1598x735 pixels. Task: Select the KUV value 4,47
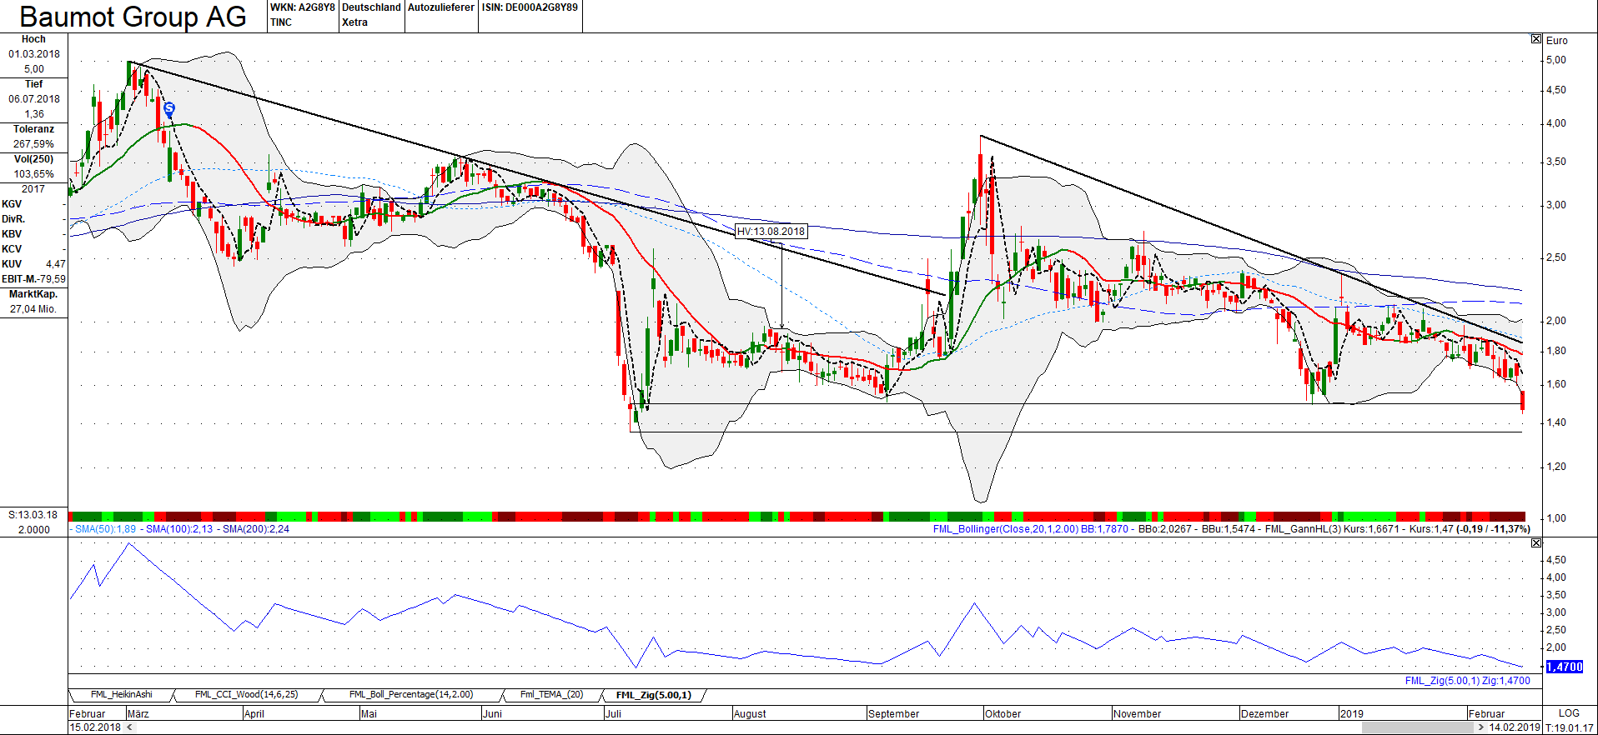click(x=55, y=264)
